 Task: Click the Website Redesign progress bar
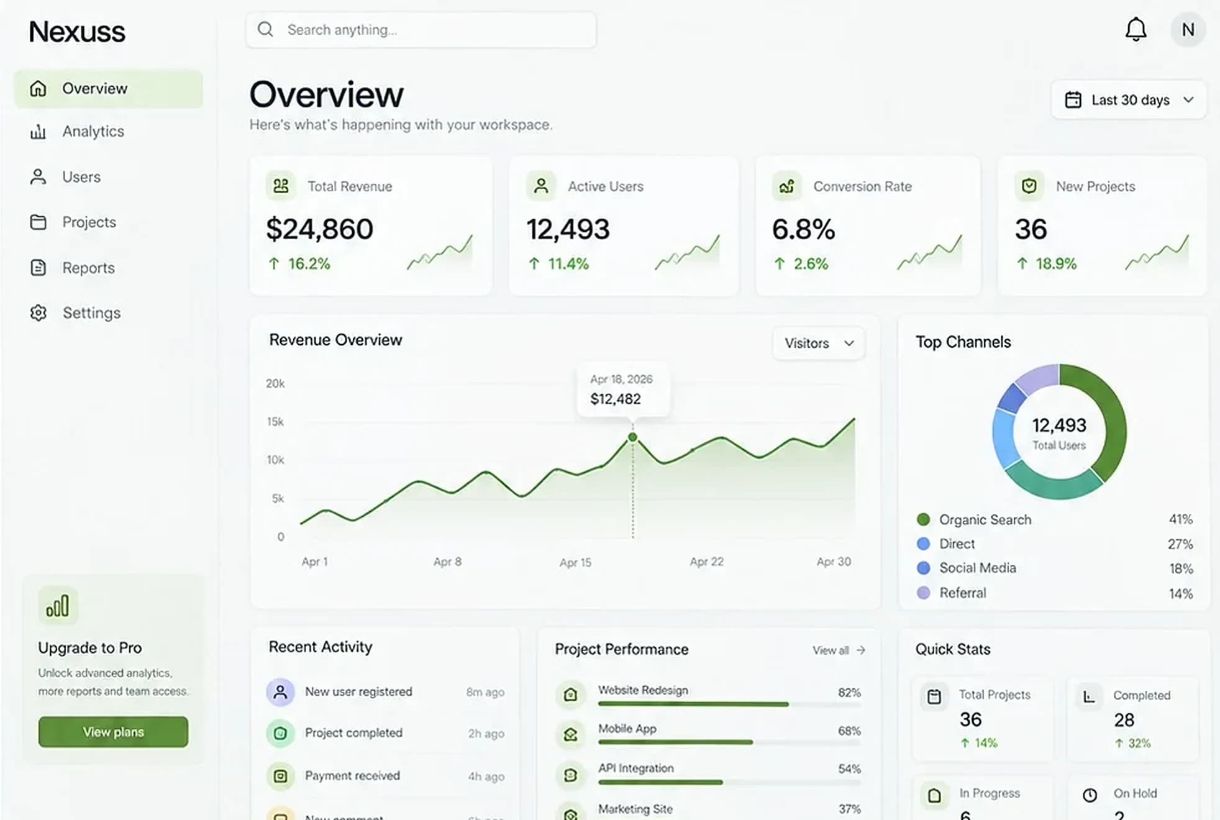coord(729,704)
